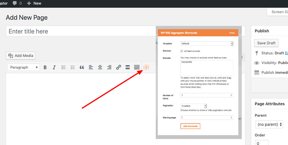288x145 pixels.
Task: Toggle bold formatting in editor toolbar
Action: pyautogui.click(x=45, y=67)
